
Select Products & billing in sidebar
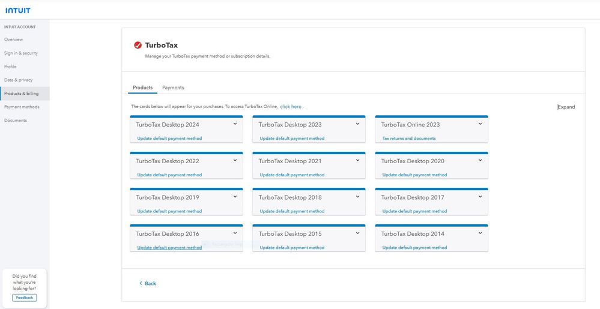coord(25,94)
